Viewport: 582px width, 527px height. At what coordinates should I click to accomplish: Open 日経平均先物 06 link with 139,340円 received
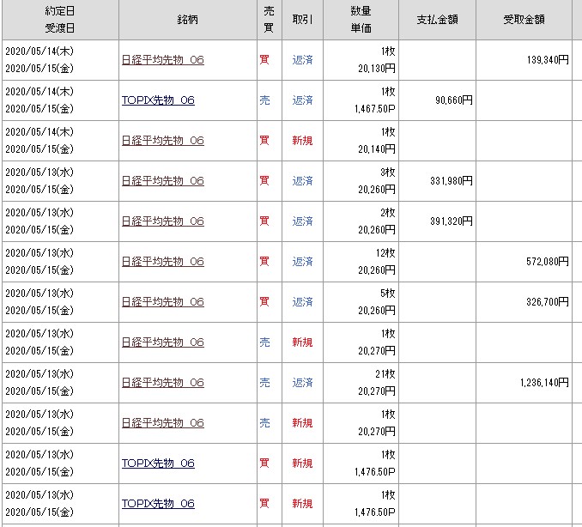point(163,60)
